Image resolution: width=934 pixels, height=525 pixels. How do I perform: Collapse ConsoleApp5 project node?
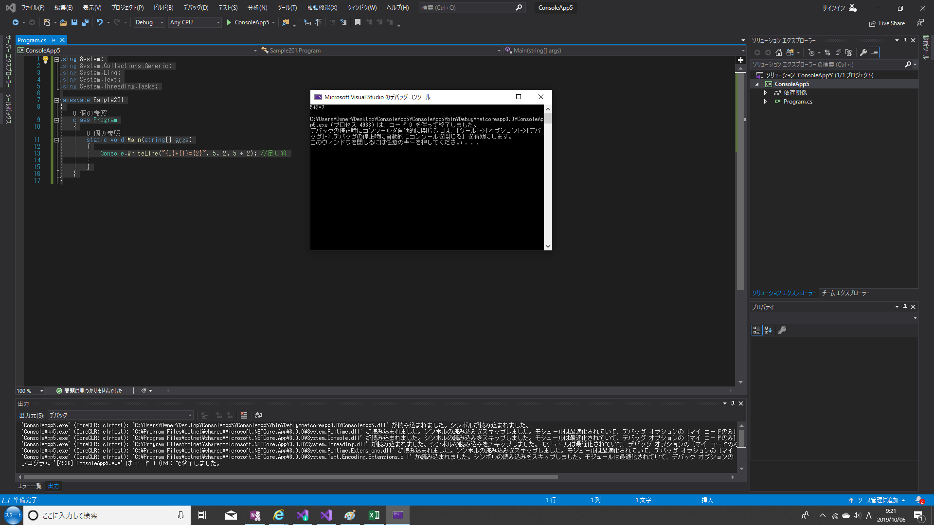tap(757, 84)
